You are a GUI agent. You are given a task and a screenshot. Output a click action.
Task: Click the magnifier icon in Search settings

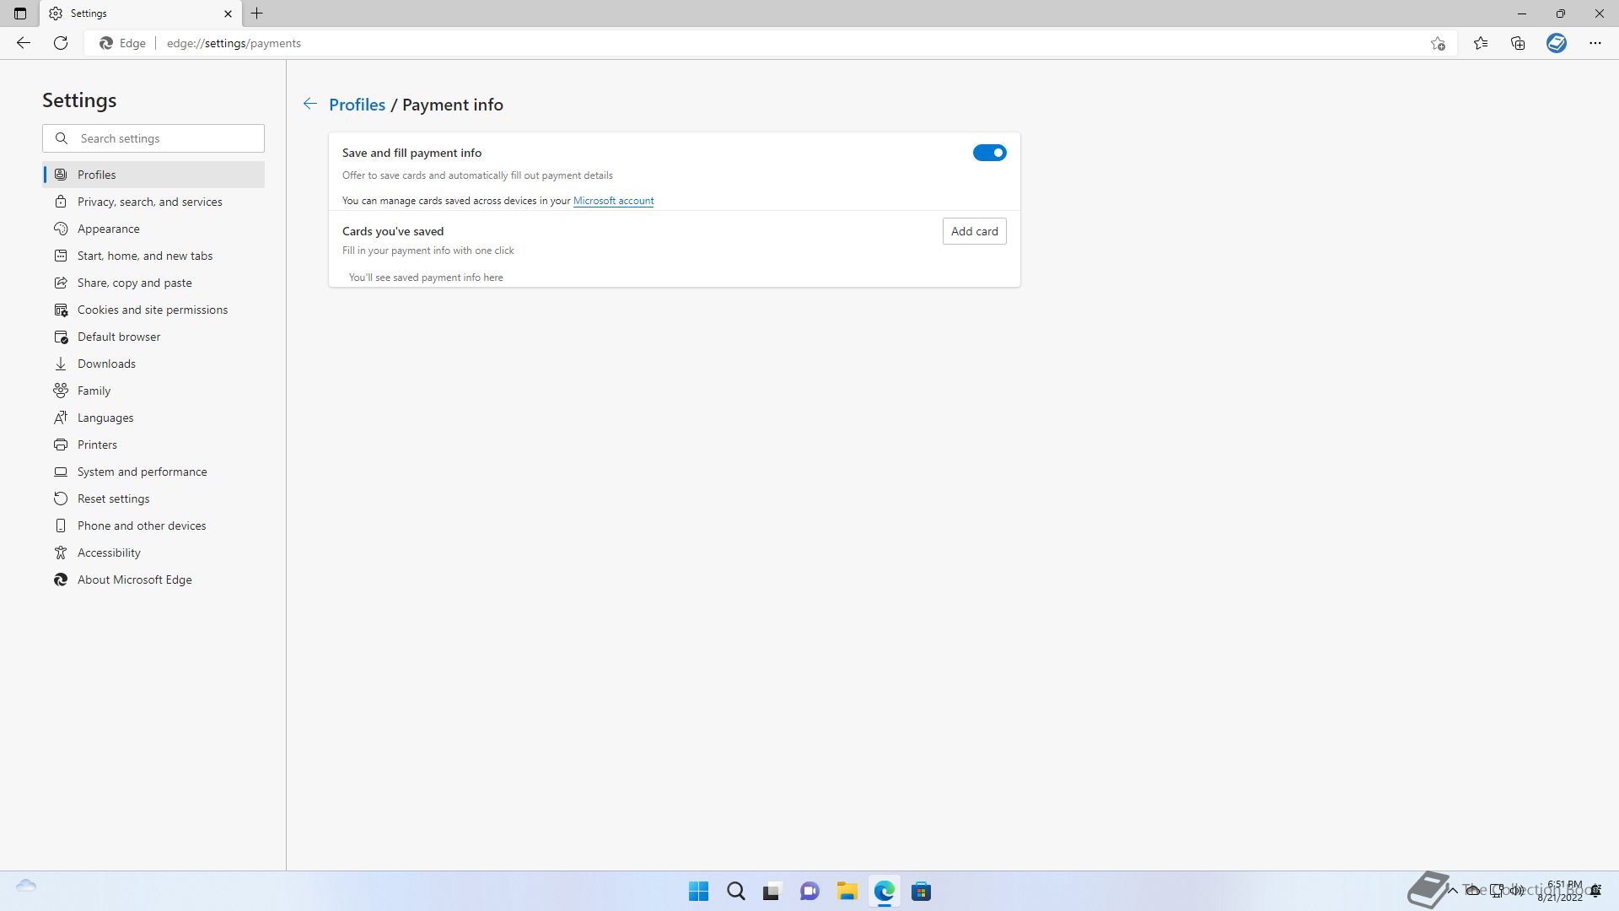62,138
